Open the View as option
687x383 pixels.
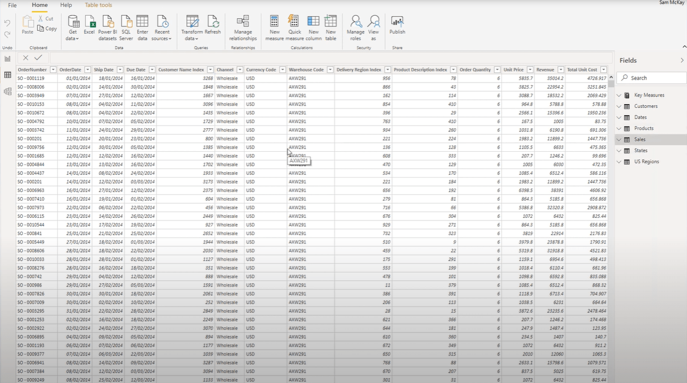point(374,28)
